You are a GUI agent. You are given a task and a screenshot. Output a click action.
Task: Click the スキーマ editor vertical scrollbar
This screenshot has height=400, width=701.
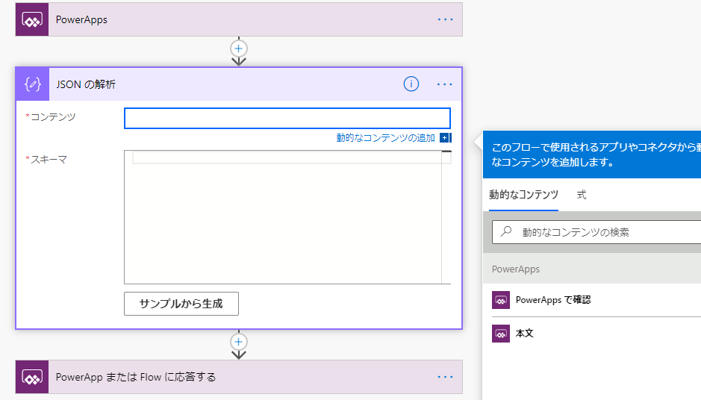(x=446, y=217)
